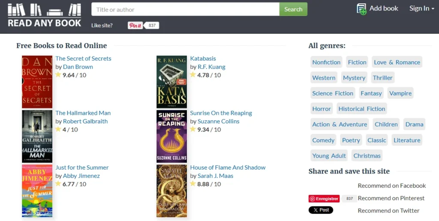The width and height of the screenshot is (439, 221).
Task: Click Recommend on Pinterest text
Action: 391,198
